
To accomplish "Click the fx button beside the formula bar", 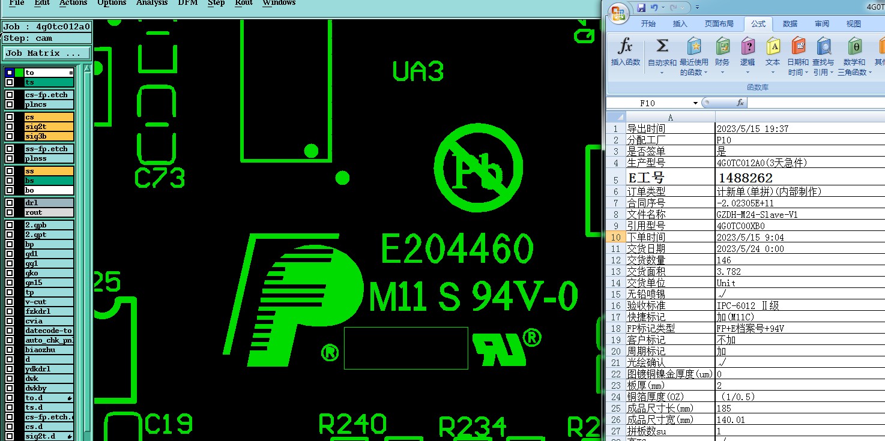I will [740, 103].
